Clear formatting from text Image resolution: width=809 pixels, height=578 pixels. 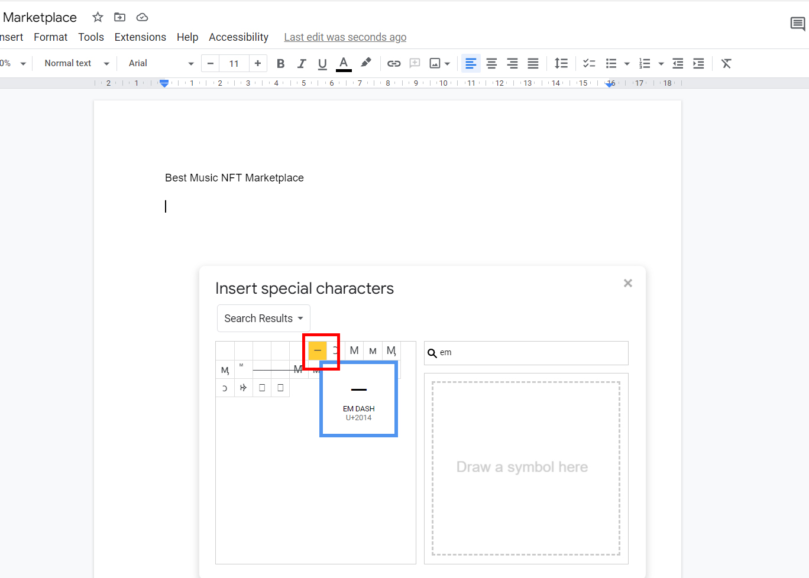coord(726,63)
